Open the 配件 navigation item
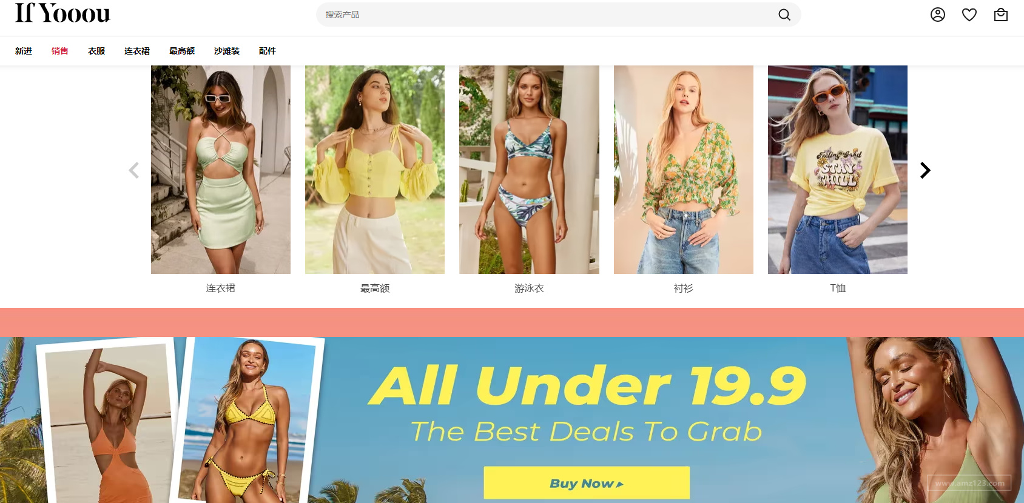This screenshot has height=503, width=1024. tap(268, 51)
